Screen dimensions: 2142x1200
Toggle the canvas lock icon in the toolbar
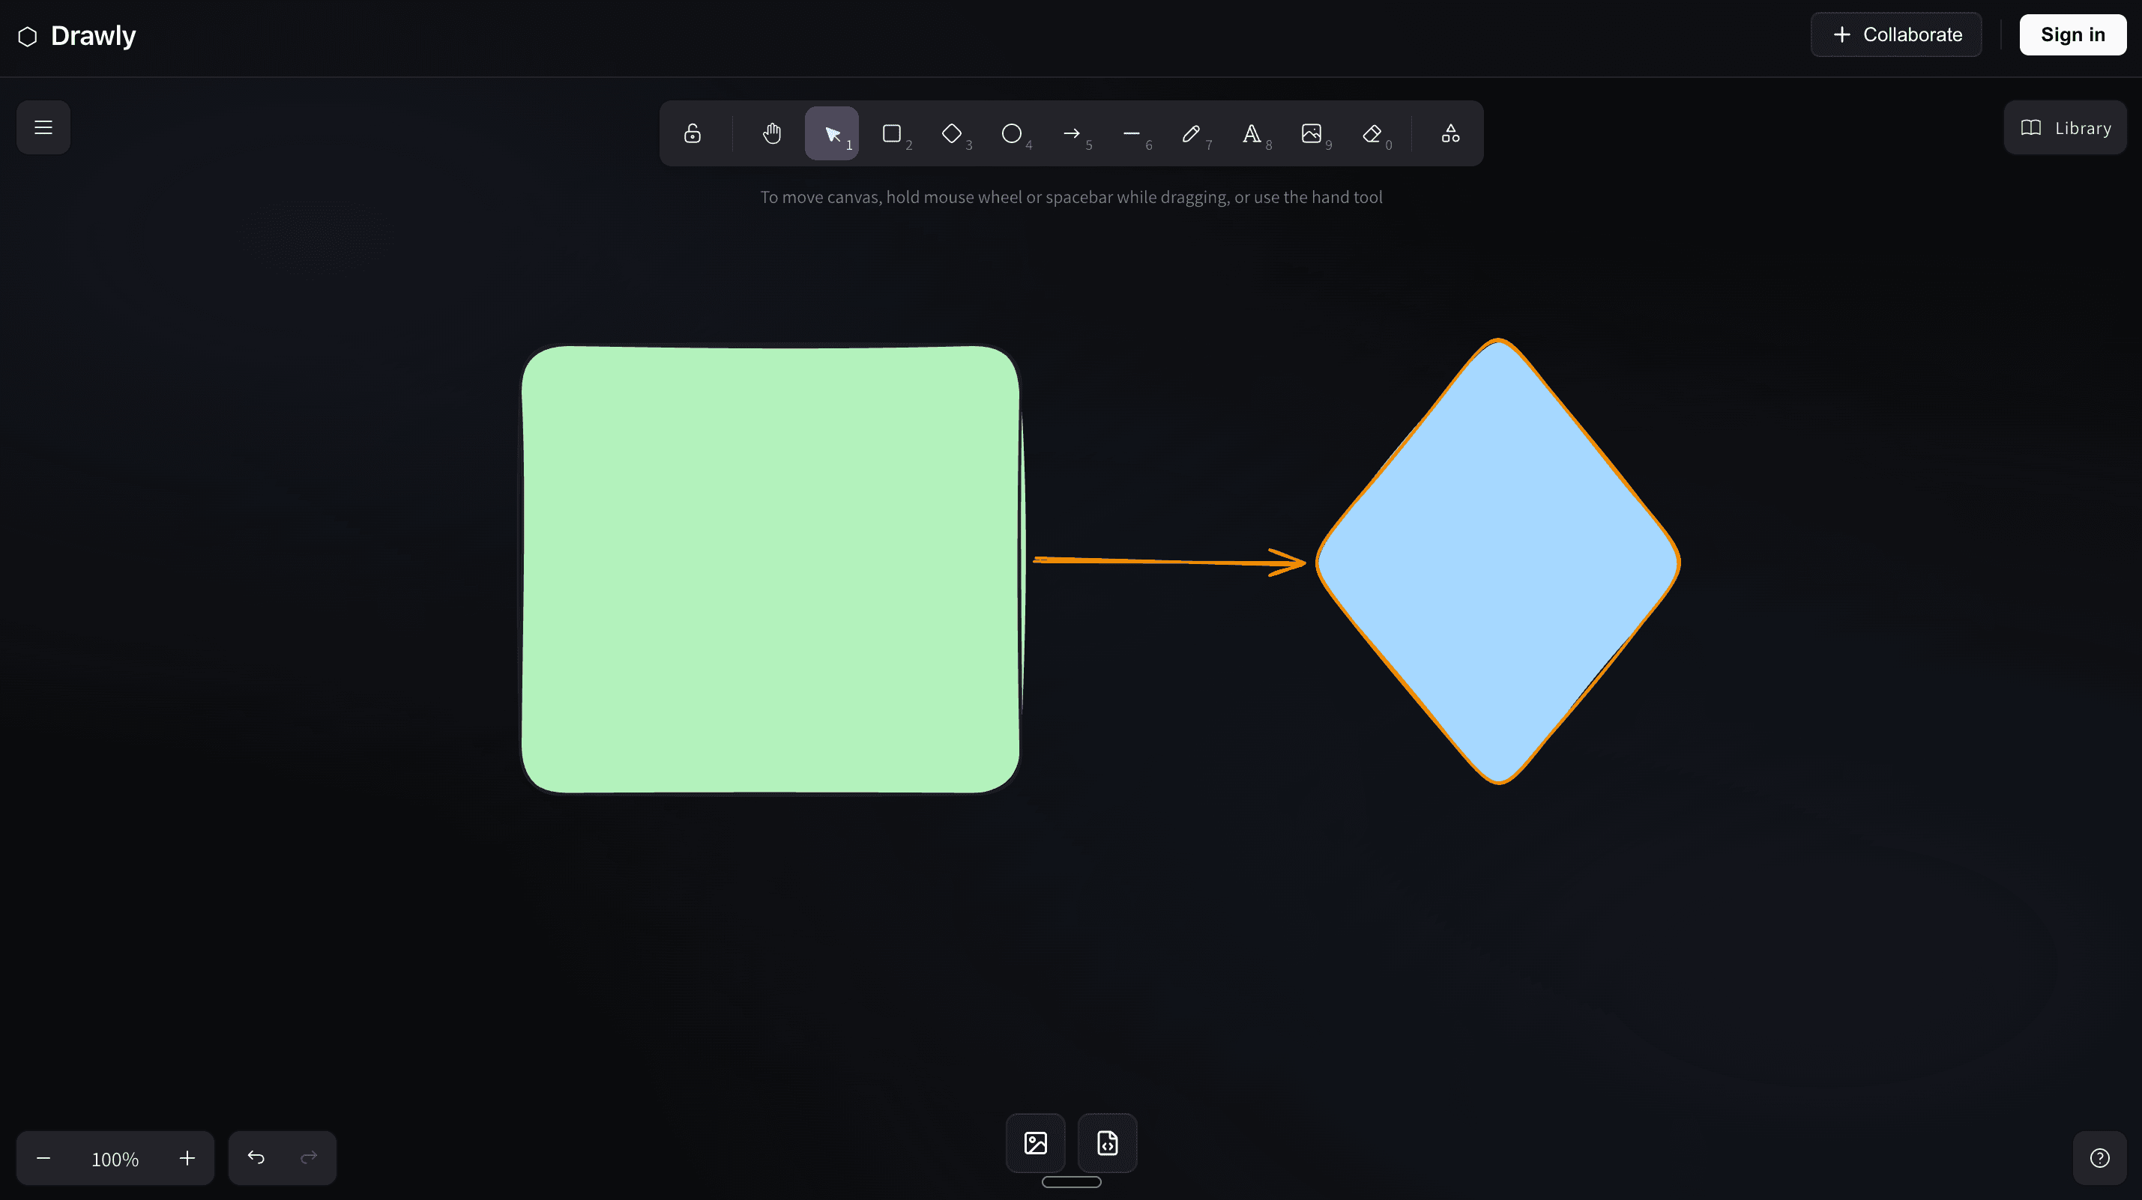[692, 133]
